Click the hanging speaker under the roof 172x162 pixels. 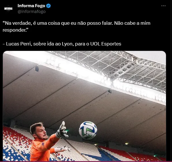[x=37, y=69]
